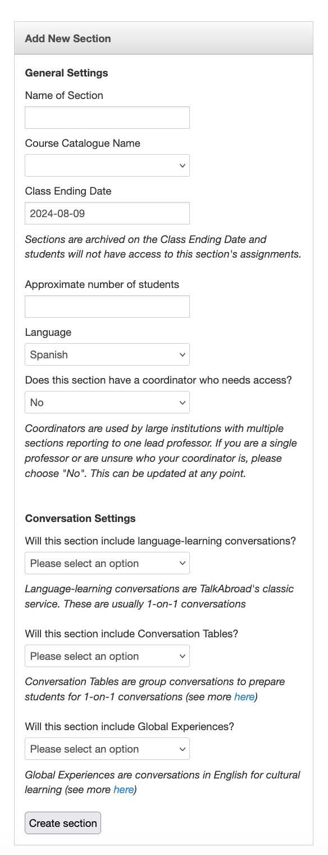The image size is (328, 855).
Task: Open the Language dropdown showing Spanish
Action: [107, 354]
